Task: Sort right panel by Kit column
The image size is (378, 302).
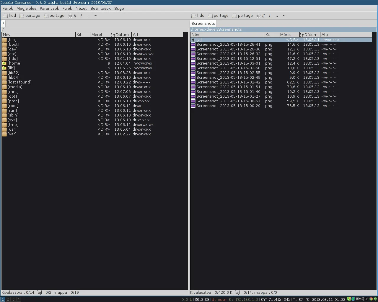Action: 271,35
